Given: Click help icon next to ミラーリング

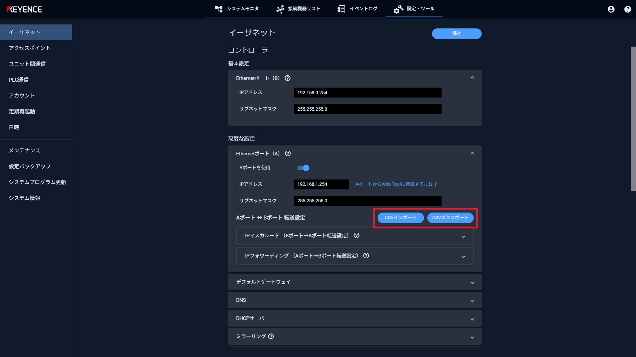Looking at the screenshot, I should (271, 336).
